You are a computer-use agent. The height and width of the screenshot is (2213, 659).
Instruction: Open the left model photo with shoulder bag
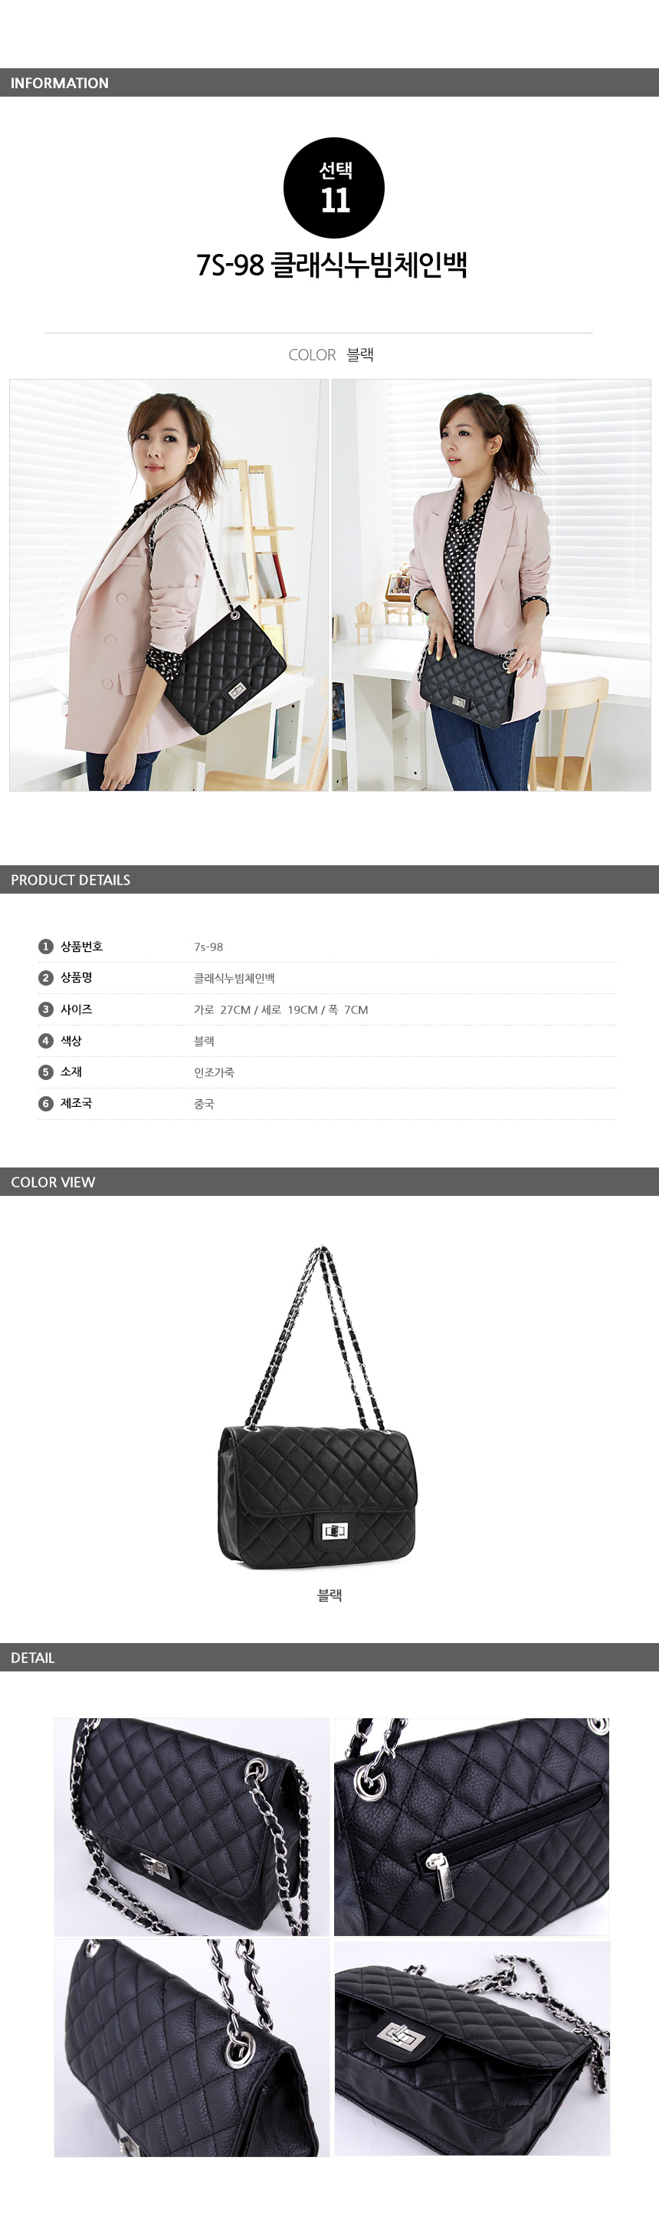(169, 585)
